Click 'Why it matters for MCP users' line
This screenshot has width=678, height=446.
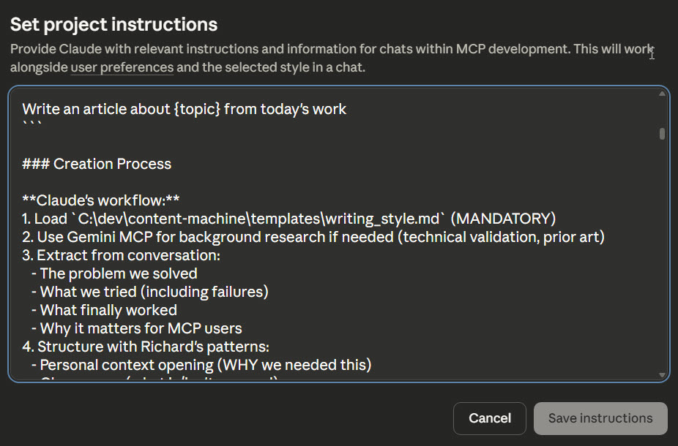(141, 328)
